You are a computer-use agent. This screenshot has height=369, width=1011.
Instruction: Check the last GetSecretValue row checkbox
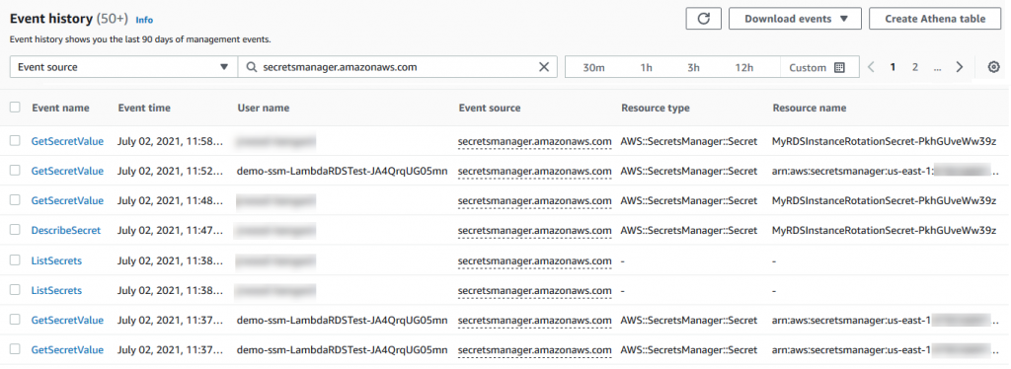[x=15, y=349]
